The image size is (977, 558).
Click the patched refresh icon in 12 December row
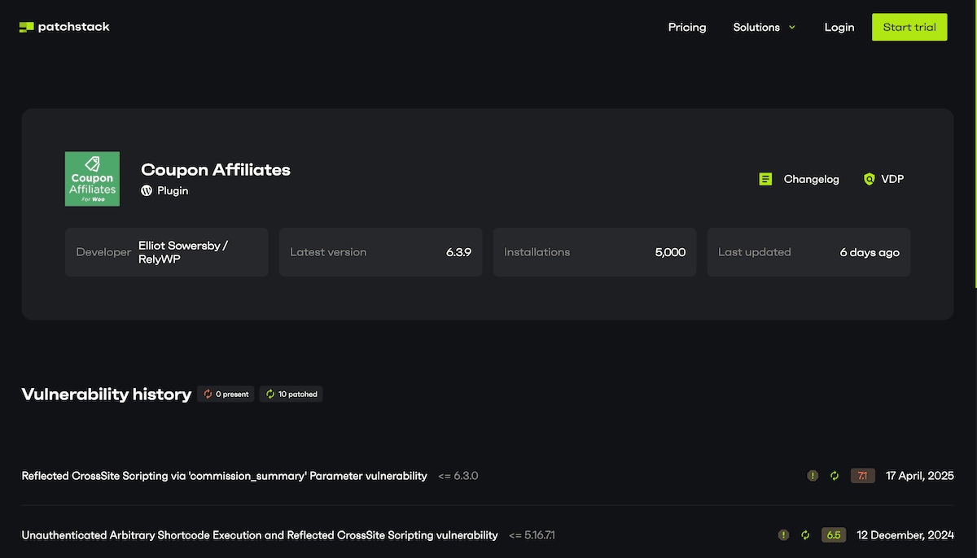pos(805,535)
